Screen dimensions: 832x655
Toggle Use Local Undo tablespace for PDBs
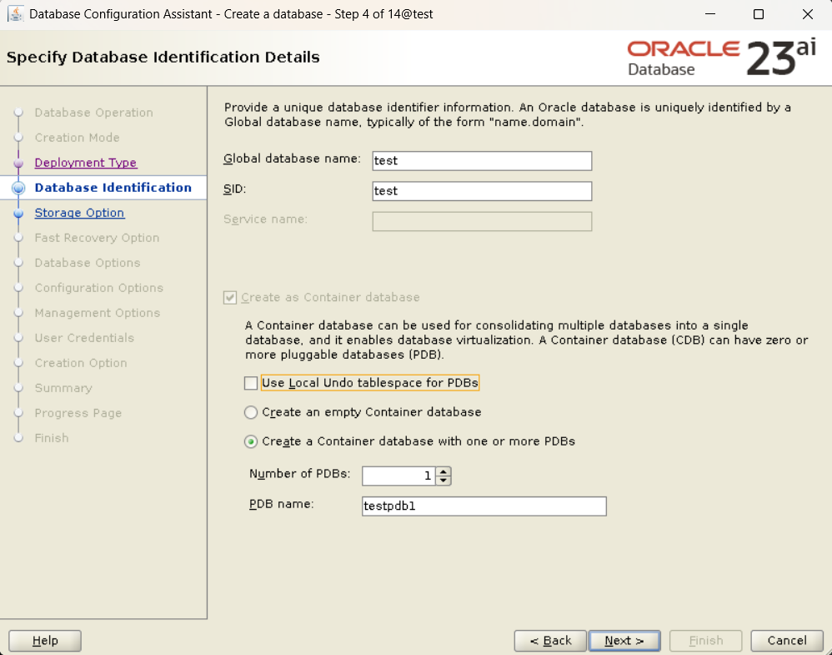[251, 383]
